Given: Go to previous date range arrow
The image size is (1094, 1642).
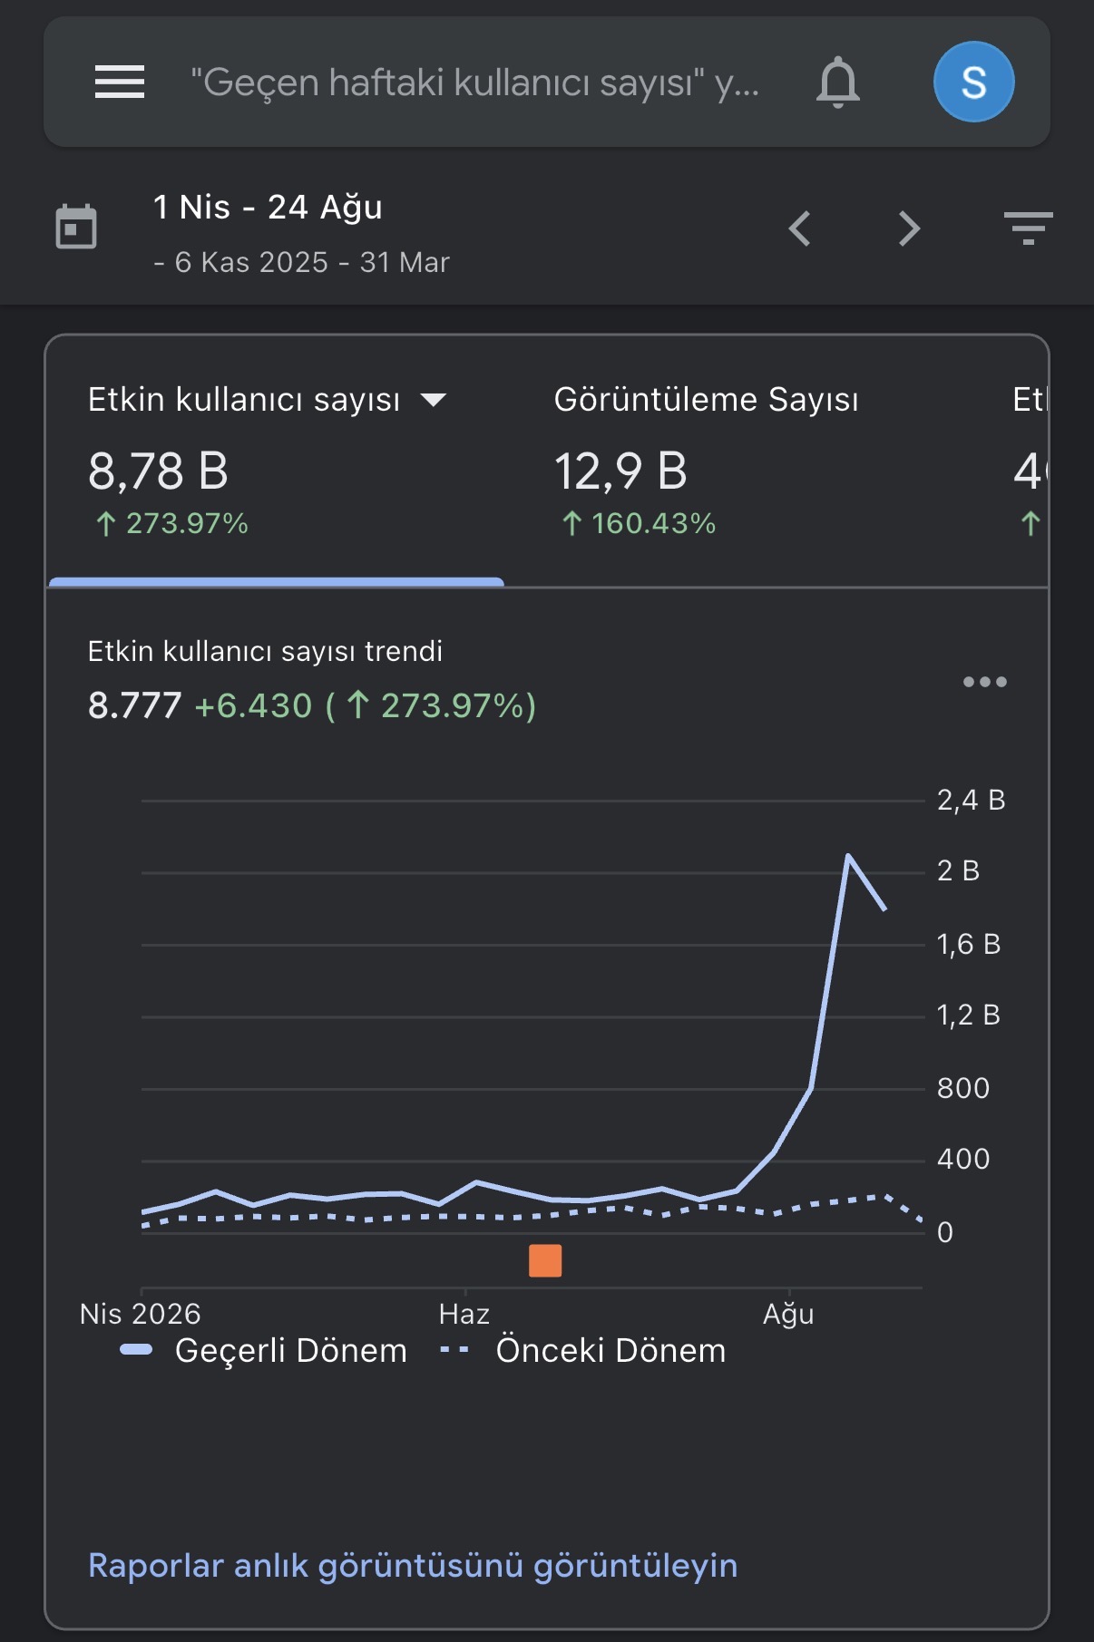Looking at the screenshot, I should [x=799, y=228].
